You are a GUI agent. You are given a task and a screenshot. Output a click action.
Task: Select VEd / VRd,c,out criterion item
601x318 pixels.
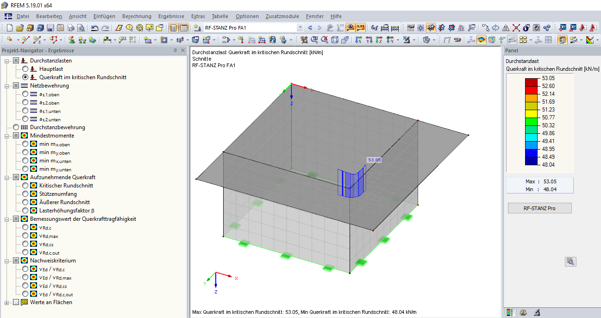56,294
